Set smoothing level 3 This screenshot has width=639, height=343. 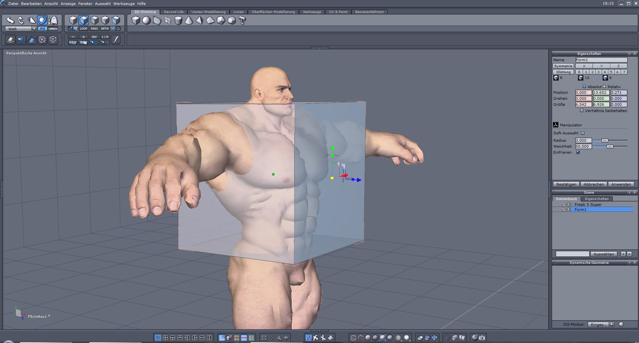click(598, 72)
